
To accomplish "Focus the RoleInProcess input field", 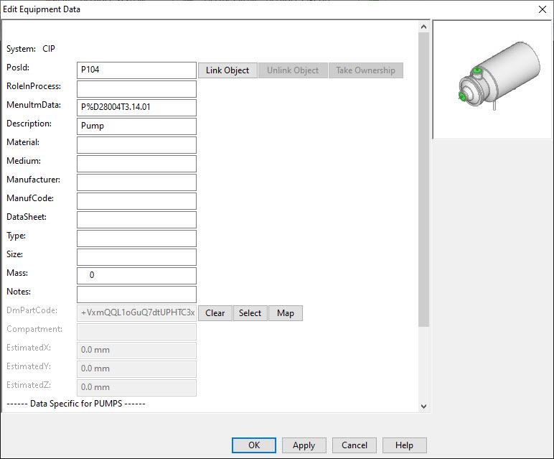I will point(136,89).
